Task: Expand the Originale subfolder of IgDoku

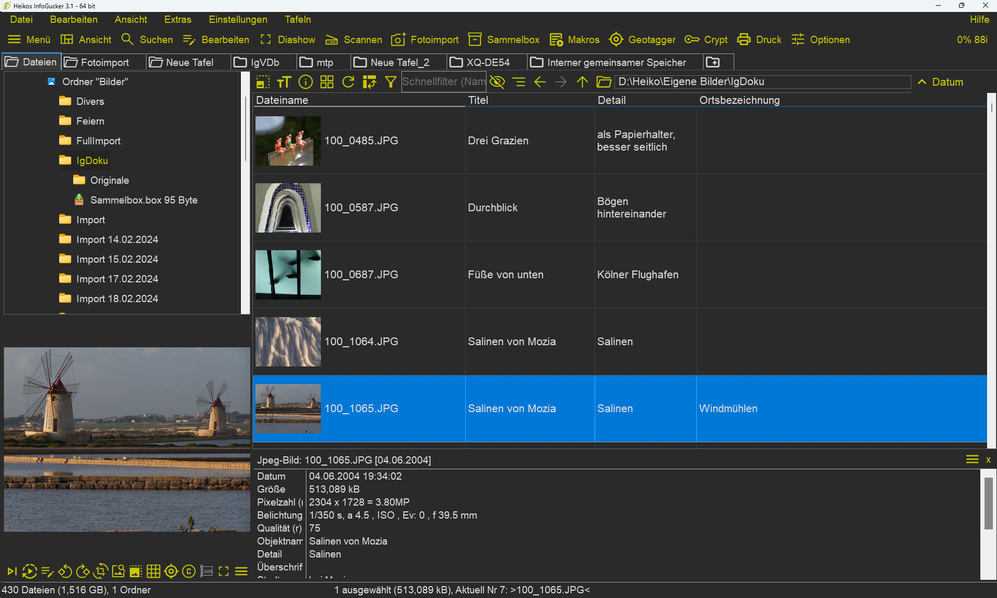Action: coord(110,180)
